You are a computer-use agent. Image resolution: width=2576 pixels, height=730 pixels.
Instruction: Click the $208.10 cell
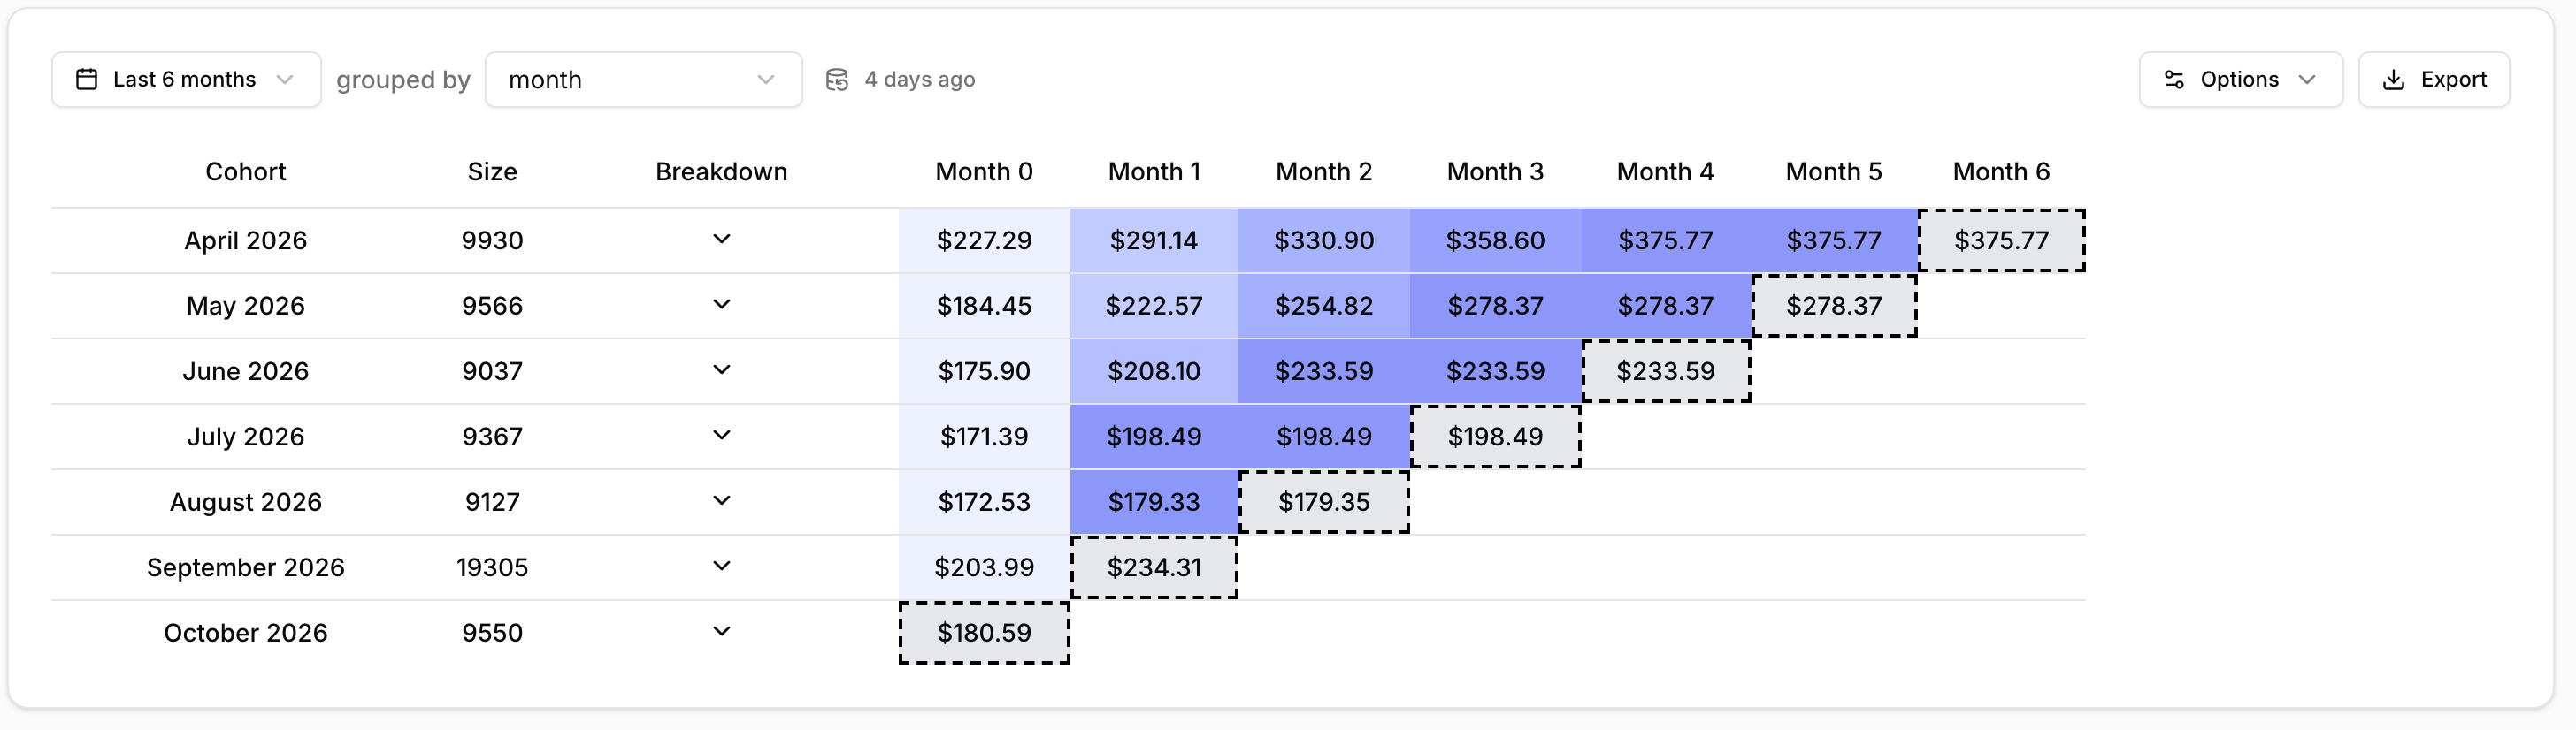click(x=1154, y=371)
